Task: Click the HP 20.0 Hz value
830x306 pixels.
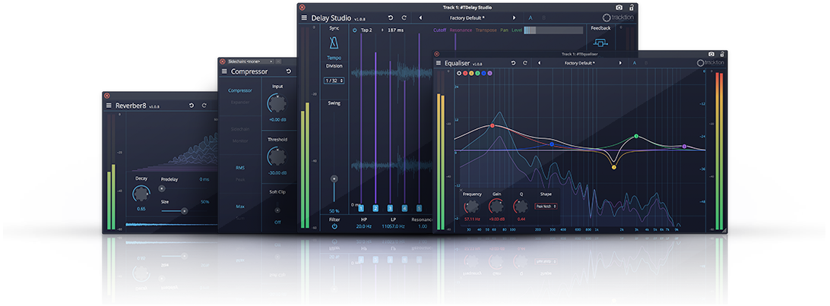Action: 363,226
